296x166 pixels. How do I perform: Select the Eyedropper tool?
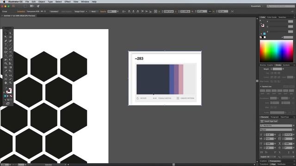pos(6,71)
